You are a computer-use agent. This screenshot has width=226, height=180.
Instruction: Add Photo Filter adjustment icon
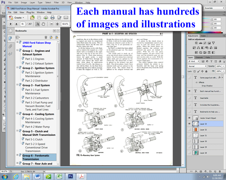207,48
